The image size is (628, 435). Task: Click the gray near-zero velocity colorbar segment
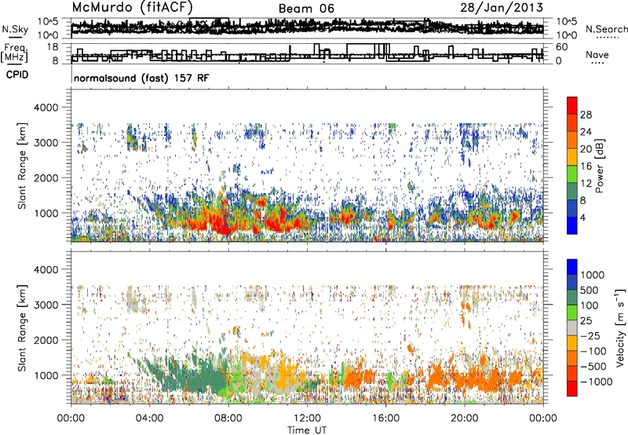click(572, 327)
